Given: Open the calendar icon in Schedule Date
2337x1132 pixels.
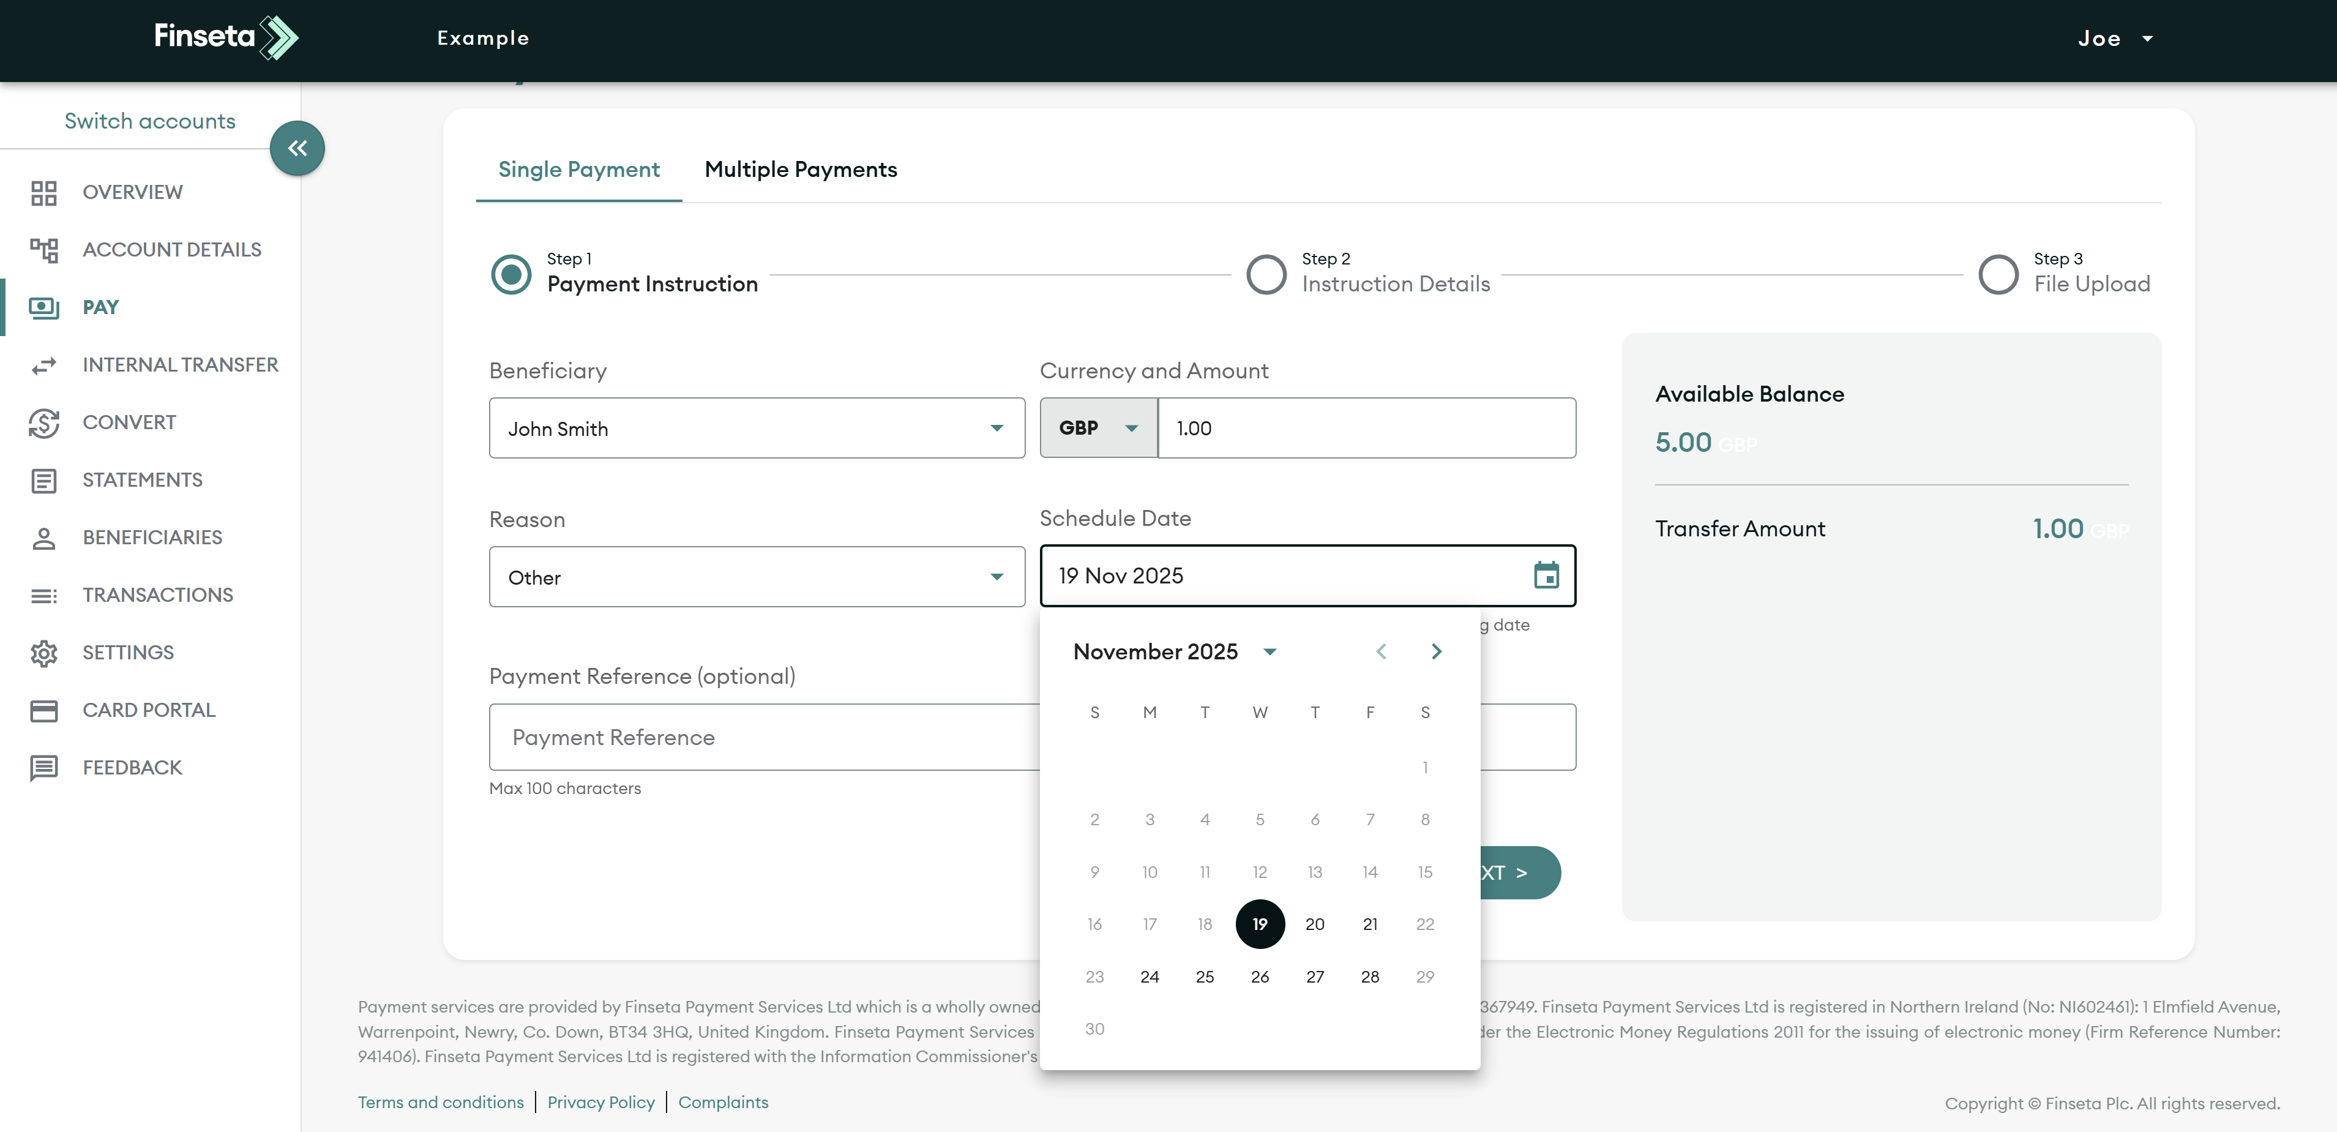Looking at the screenshot, I should point(1546,575).
